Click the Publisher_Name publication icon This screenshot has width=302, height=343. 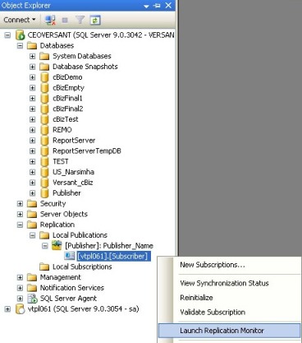coord(57,245)
